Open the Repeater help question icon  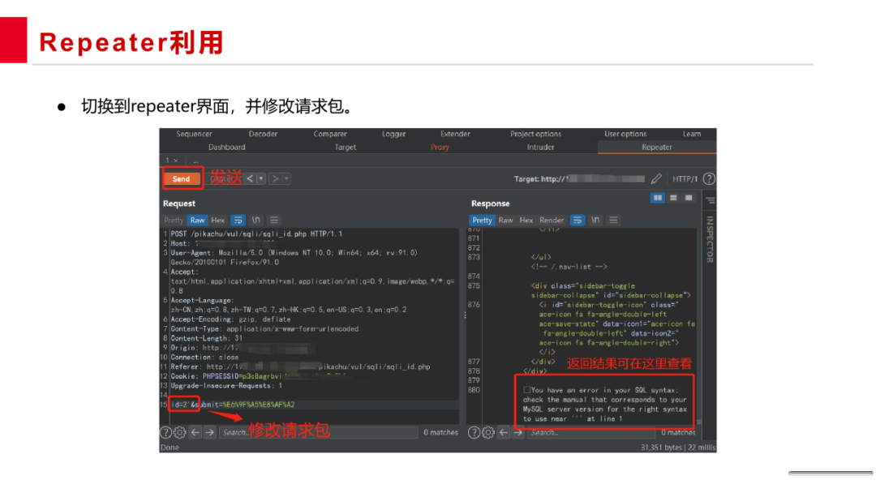pyautogui.click(x=709, y=178)
